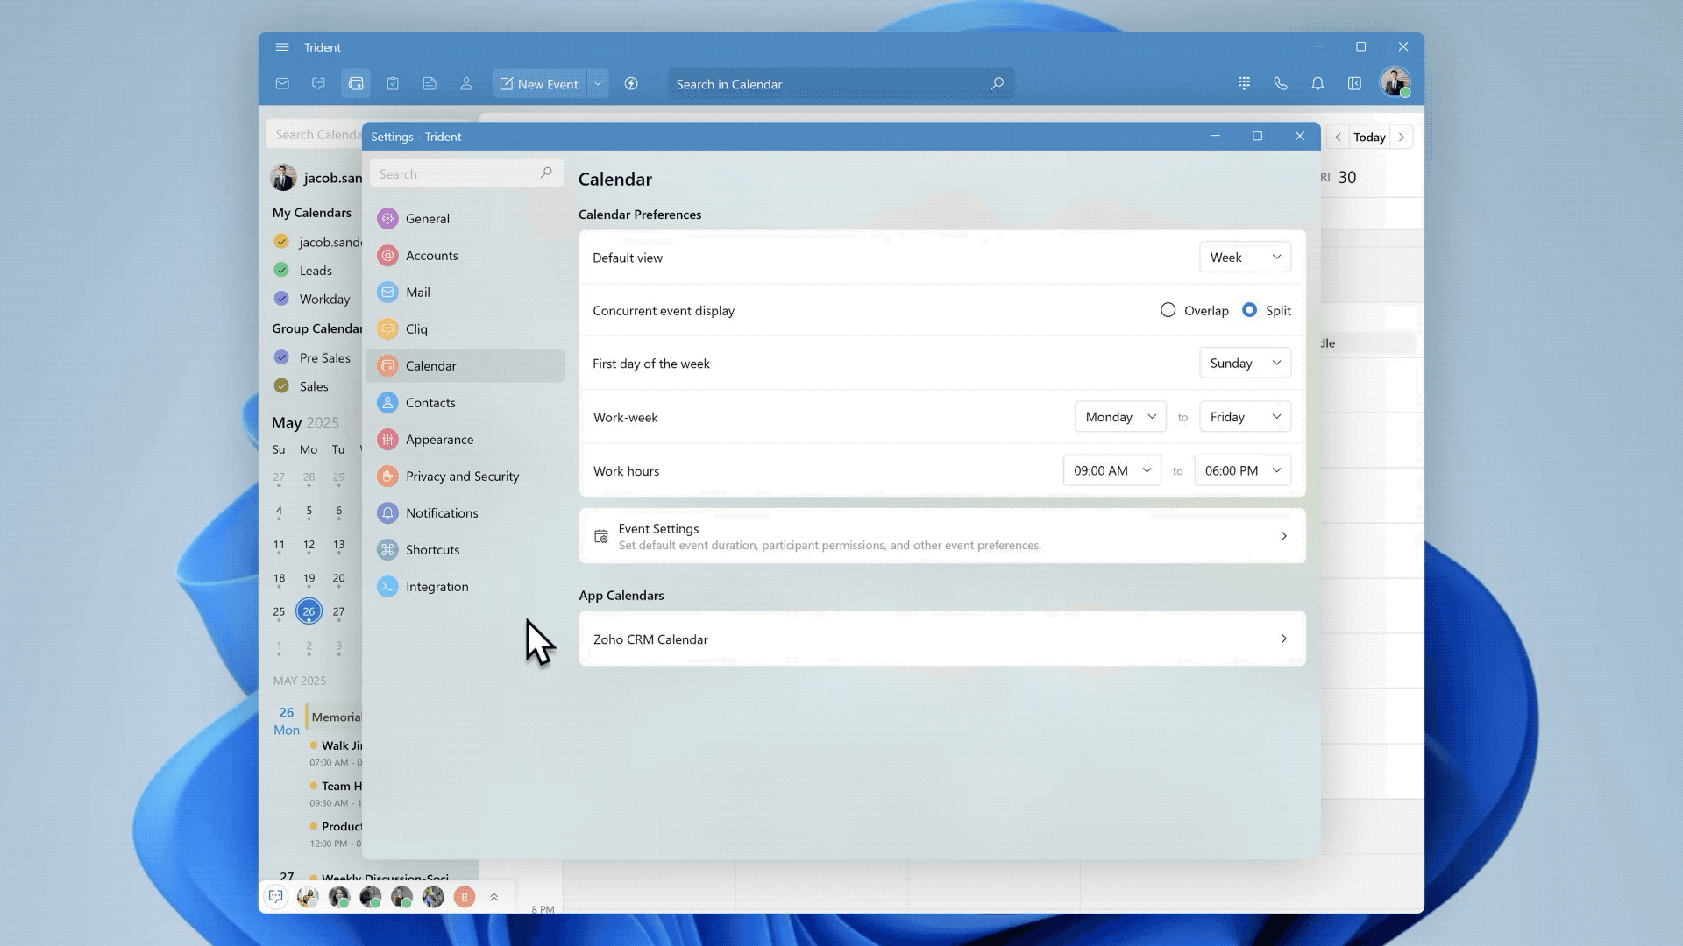Viewport: 1683px width, 946px height.
Task: Open the Default view Week dropdown
Action: point(1245,258)
